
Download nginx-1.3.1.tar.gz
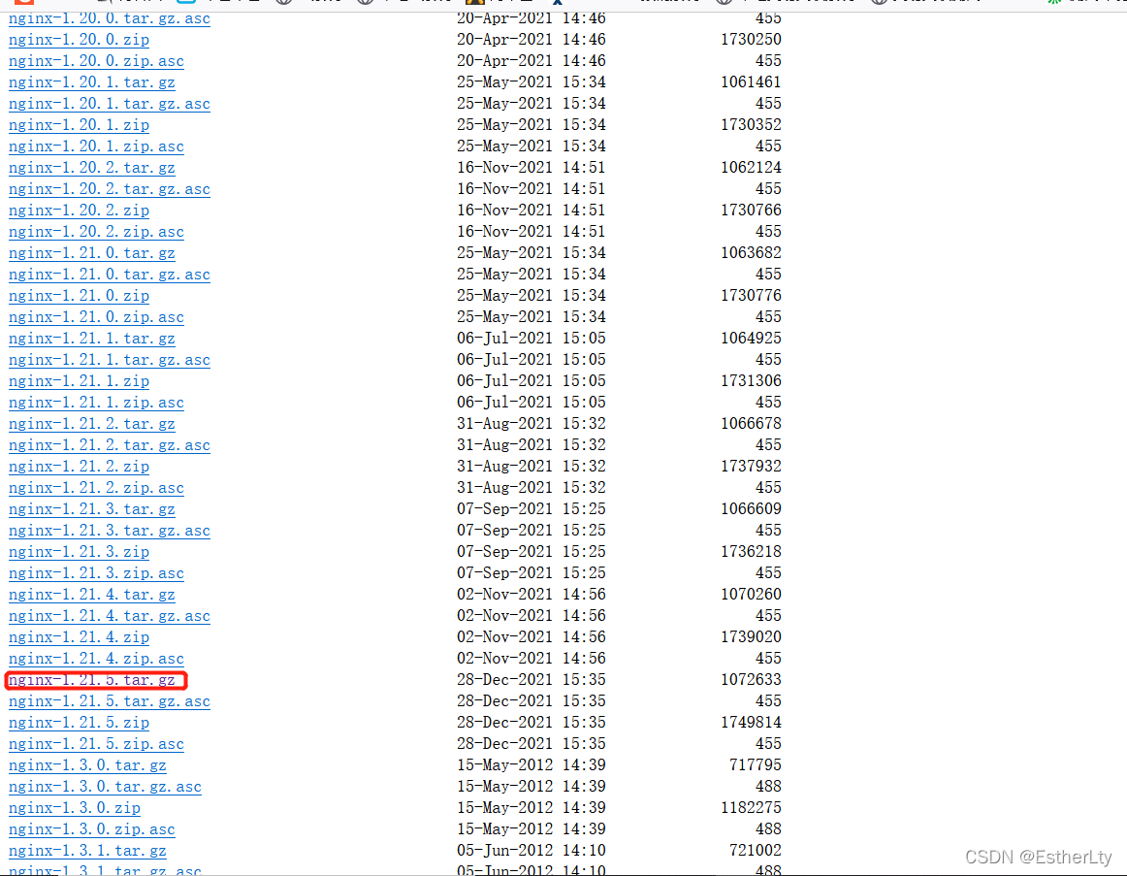87,851
